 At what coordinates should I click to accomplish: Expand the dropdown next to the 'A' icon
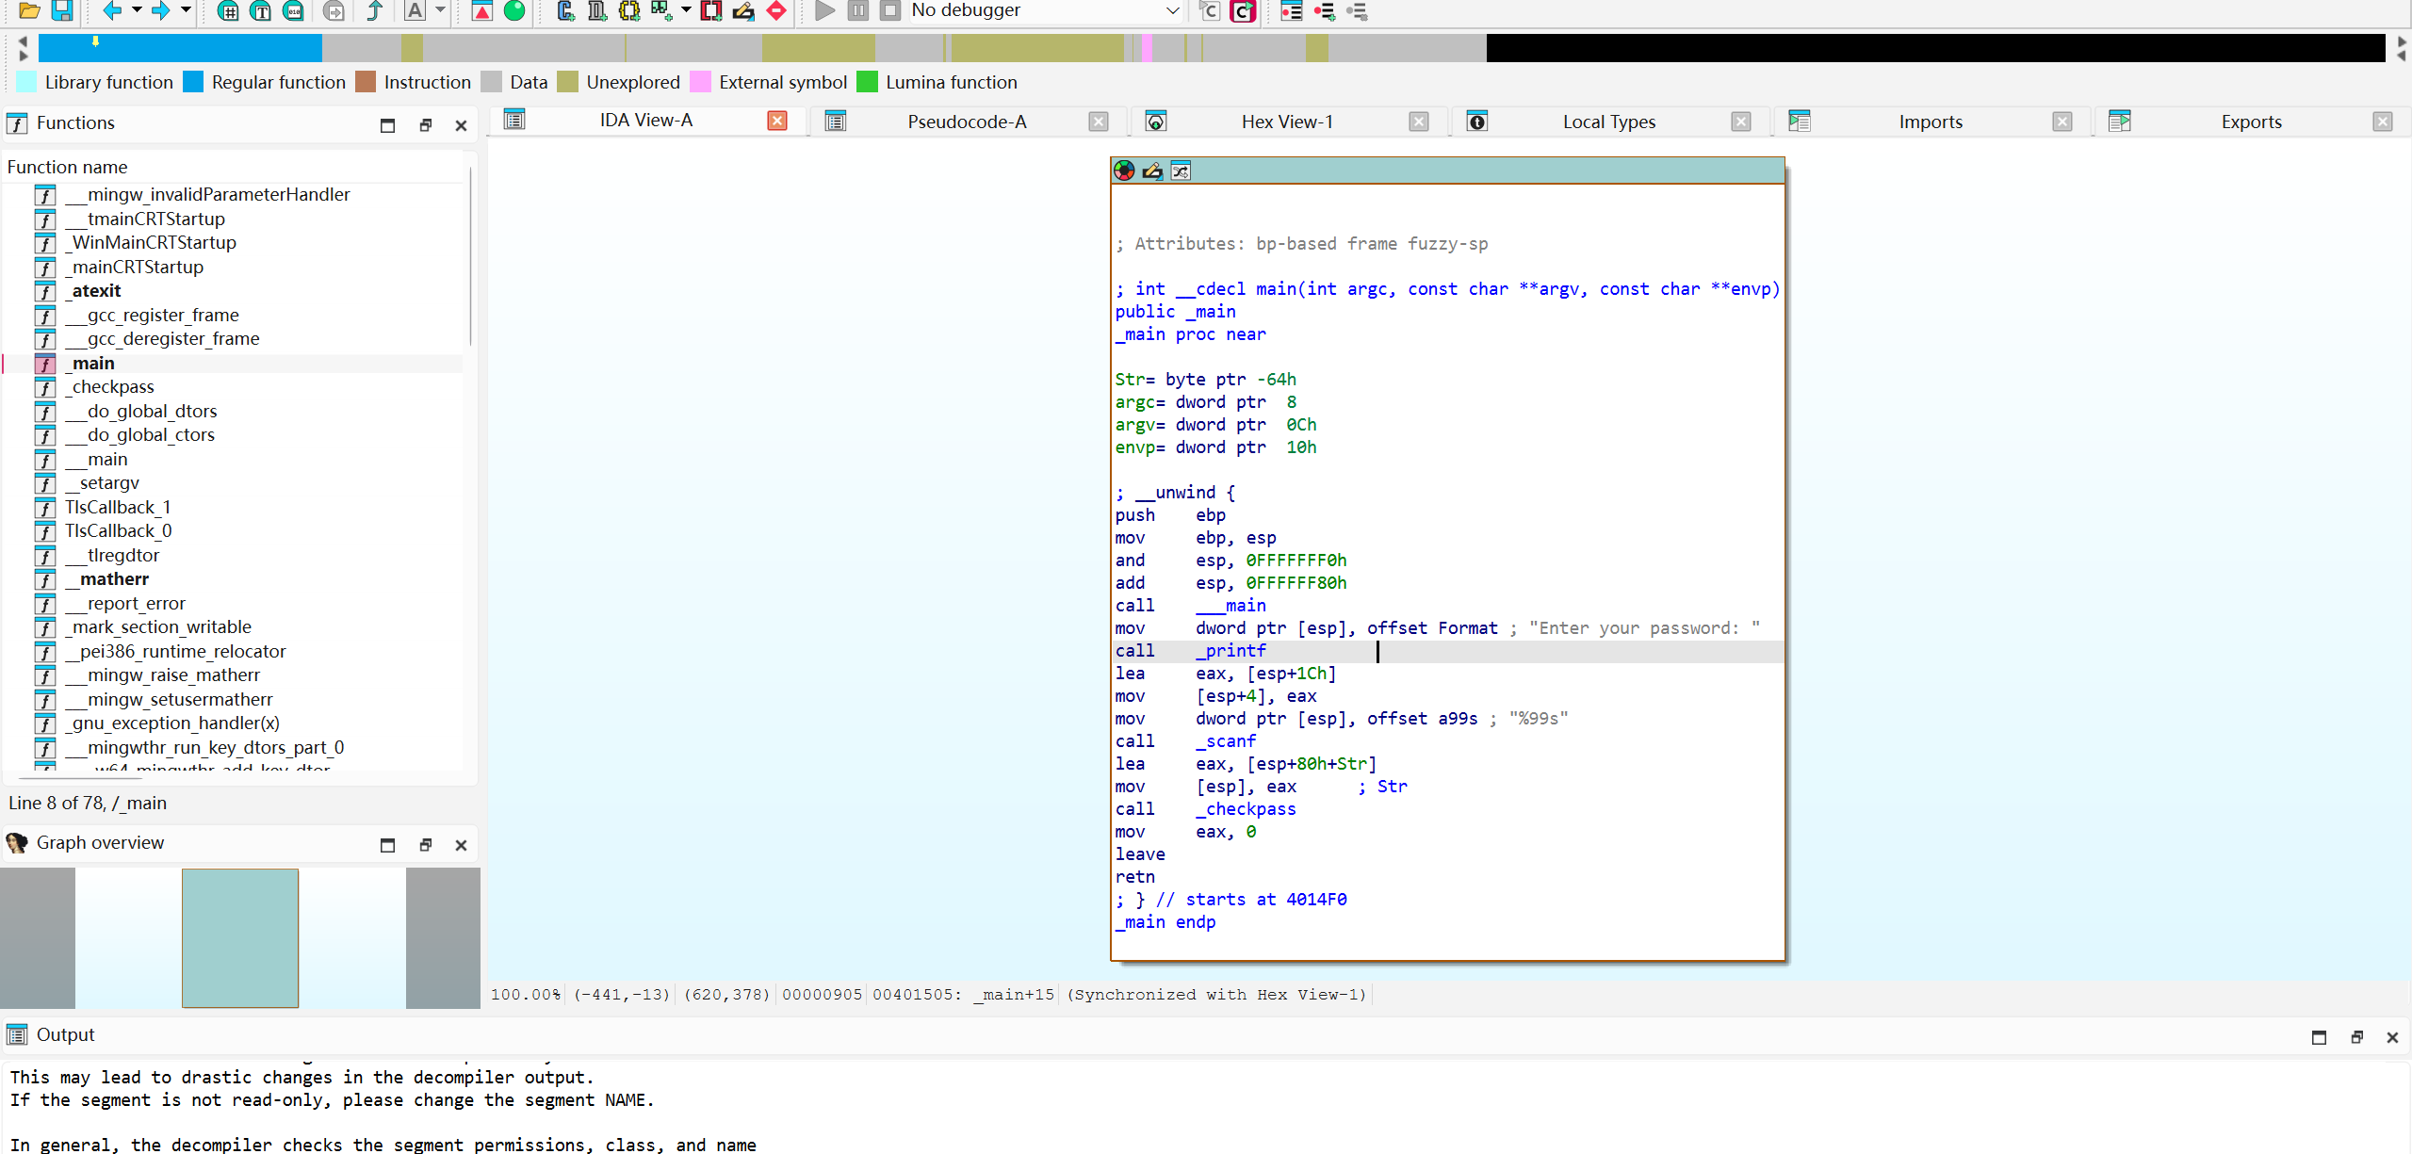(440, 10)
